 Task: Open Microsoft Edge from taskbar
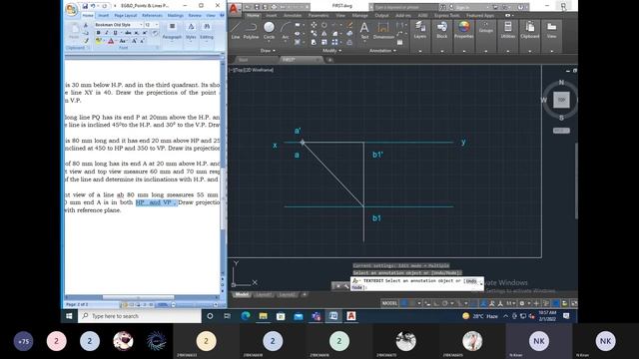(x=246, y=316)
